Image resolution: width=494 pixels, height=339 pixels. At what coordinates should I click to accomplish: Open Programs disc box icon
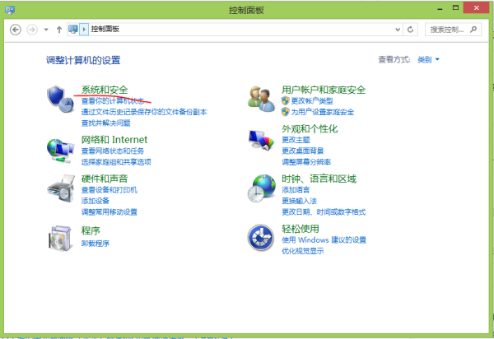[59, 239]
